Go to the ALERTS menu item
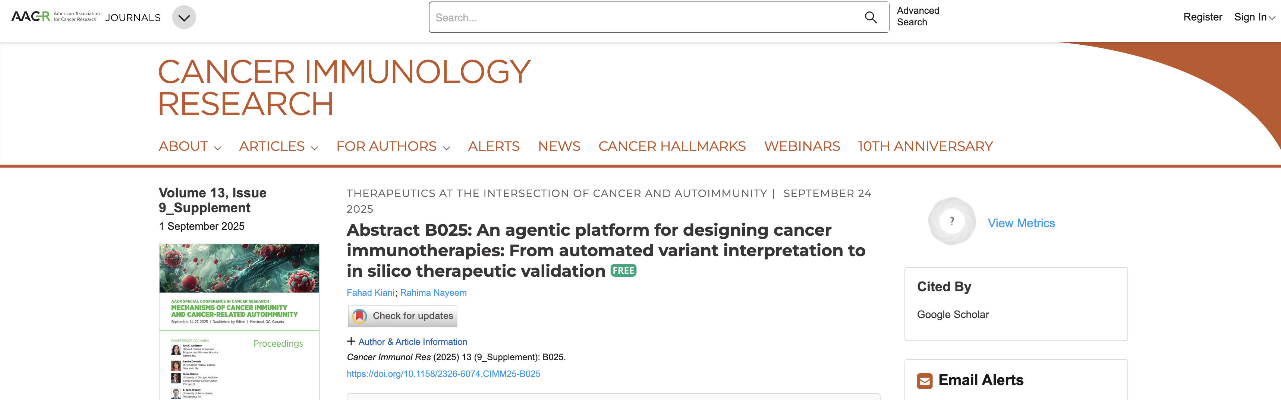The width and height of the screenshot is (1281, 400). (x=493, y=147)
